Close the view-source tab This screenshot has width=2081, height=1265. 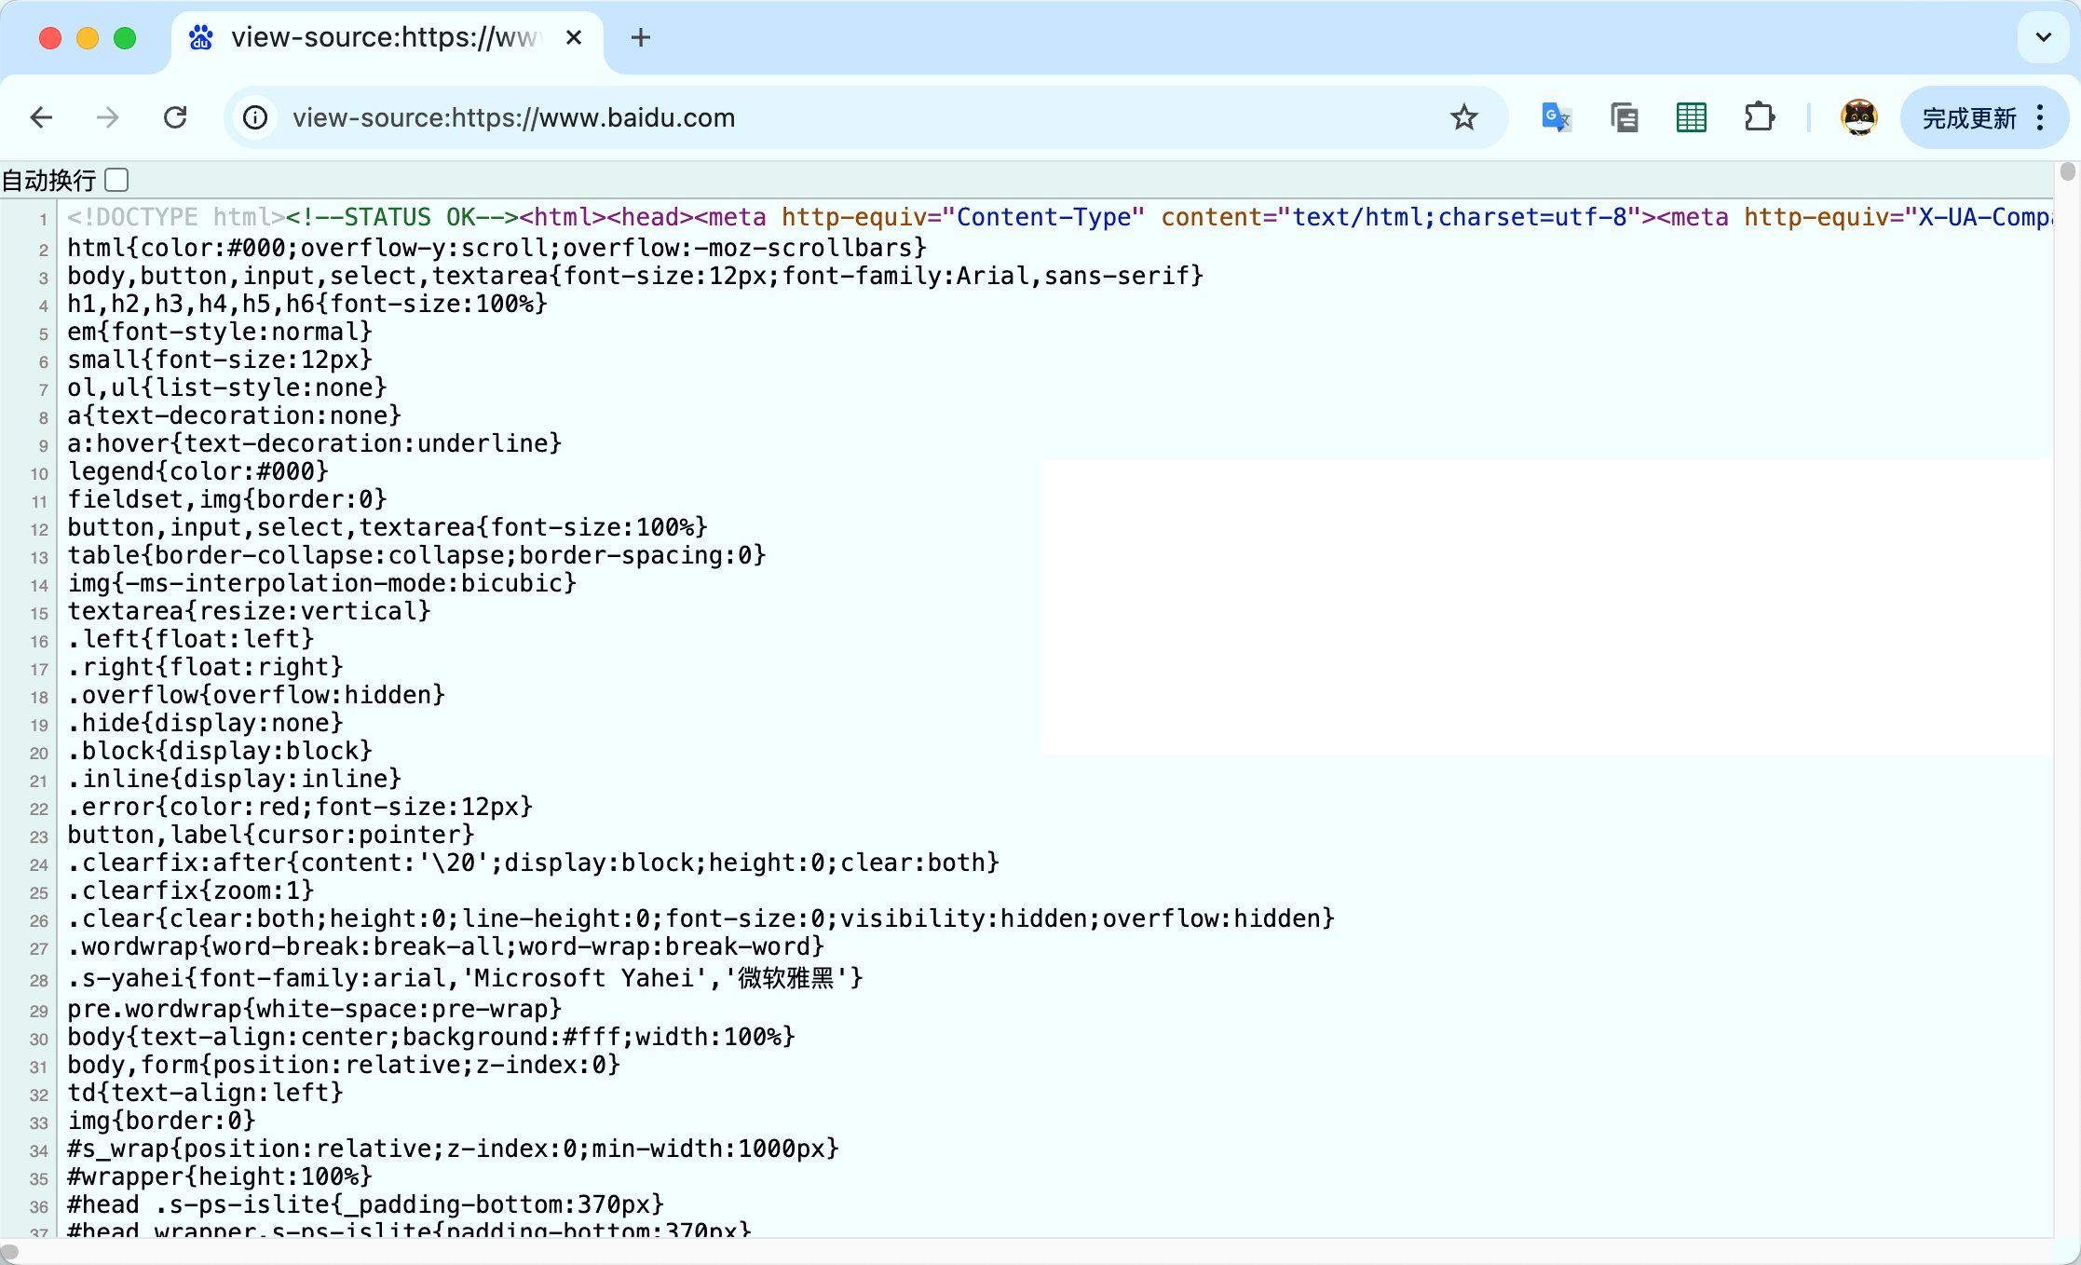[574, 37]
